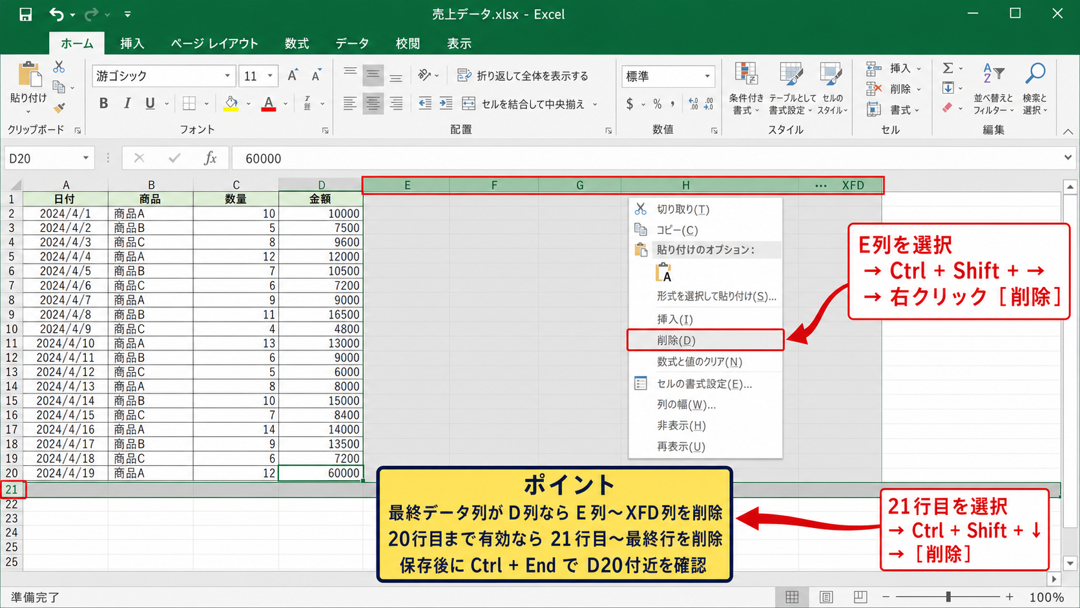Apply the yellow fill color
The image size is (1080, 608).
tap(231, 103)
